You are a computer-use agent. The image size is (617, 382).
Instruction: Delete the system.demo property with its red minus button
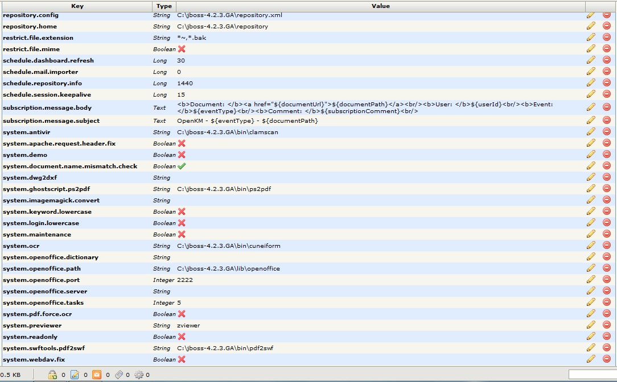(607, 154)
